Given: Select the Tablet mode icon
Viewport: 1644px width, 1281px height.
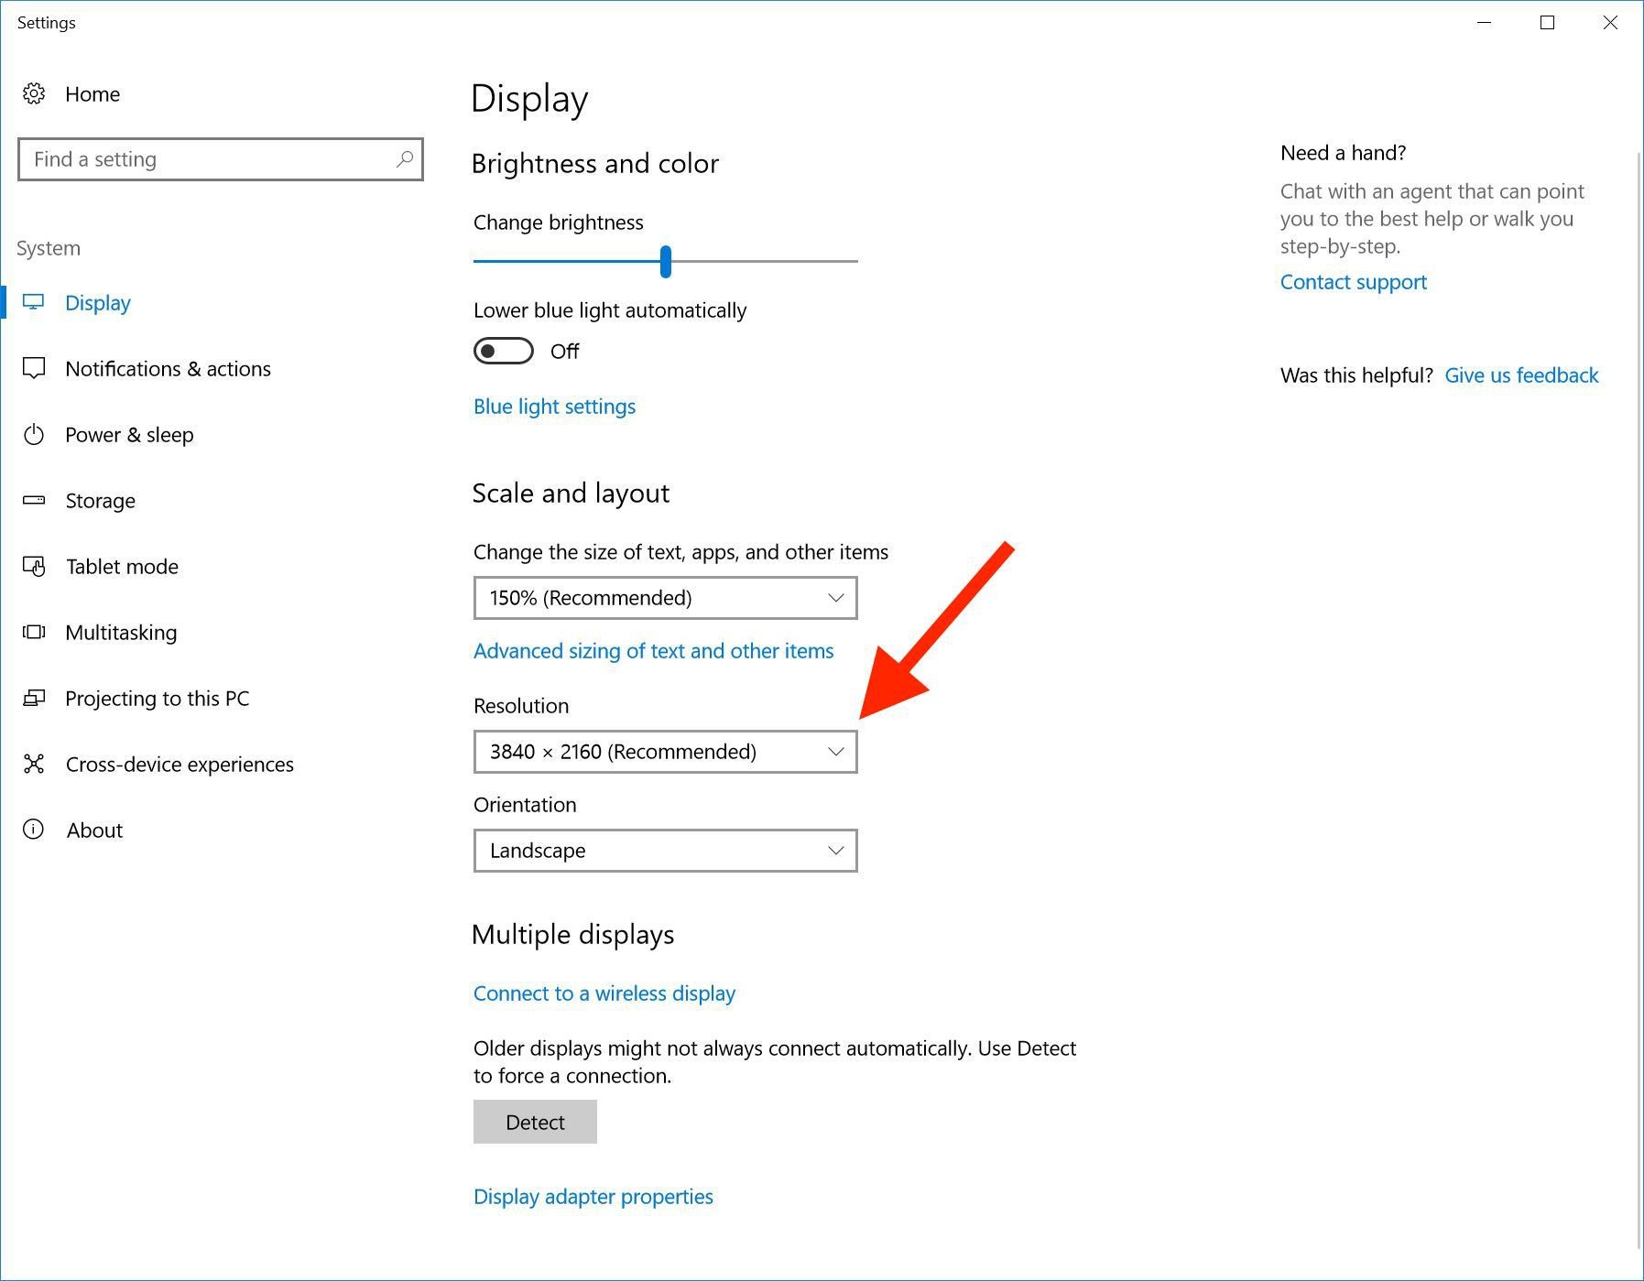Looking at the screenshot, I should [x=34, y=567].
